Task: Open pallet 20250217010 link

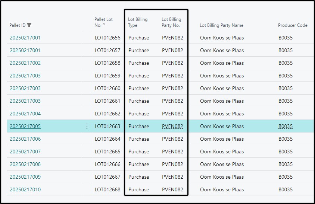Action: pos(25,189)
